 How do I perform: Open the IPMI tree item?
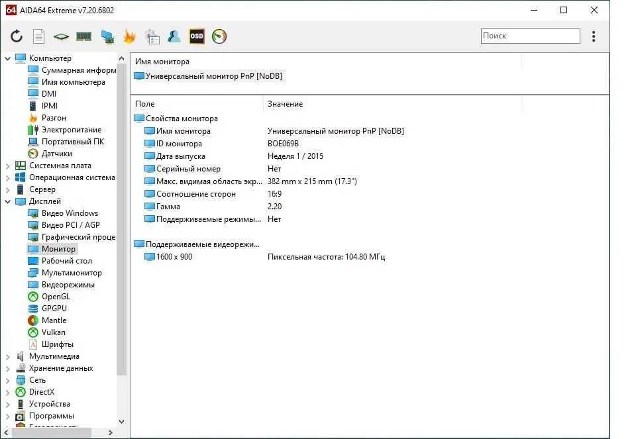43,106
